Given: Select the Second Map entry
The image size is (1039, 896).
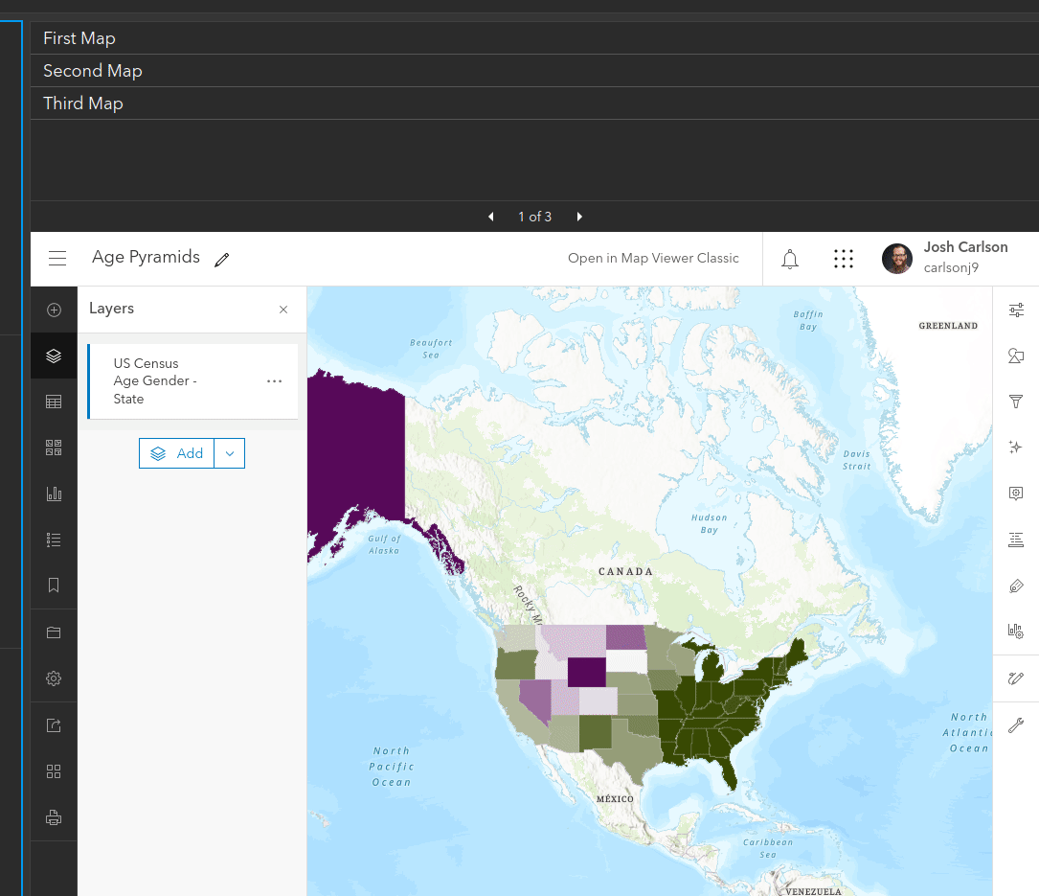Looking at the screenshot, I should (93, 71).
